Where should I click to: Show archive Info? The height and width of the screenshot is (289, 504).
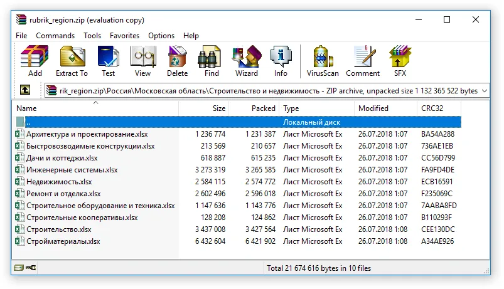(x=280, y=61)
